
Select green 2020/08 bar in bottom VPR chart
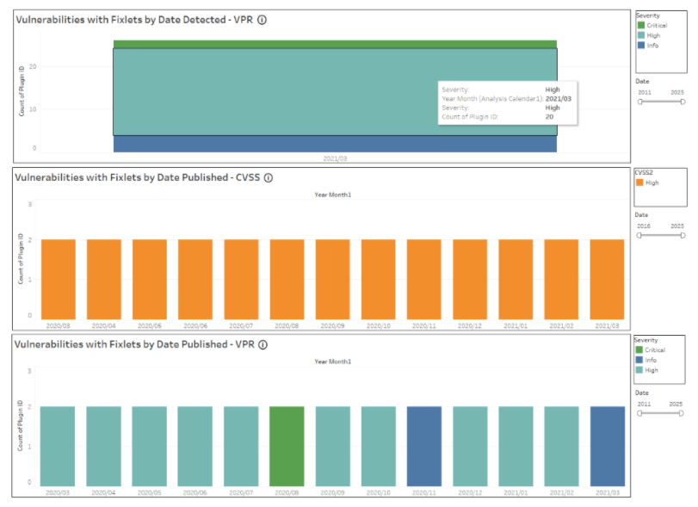click(x=287, y=446)
